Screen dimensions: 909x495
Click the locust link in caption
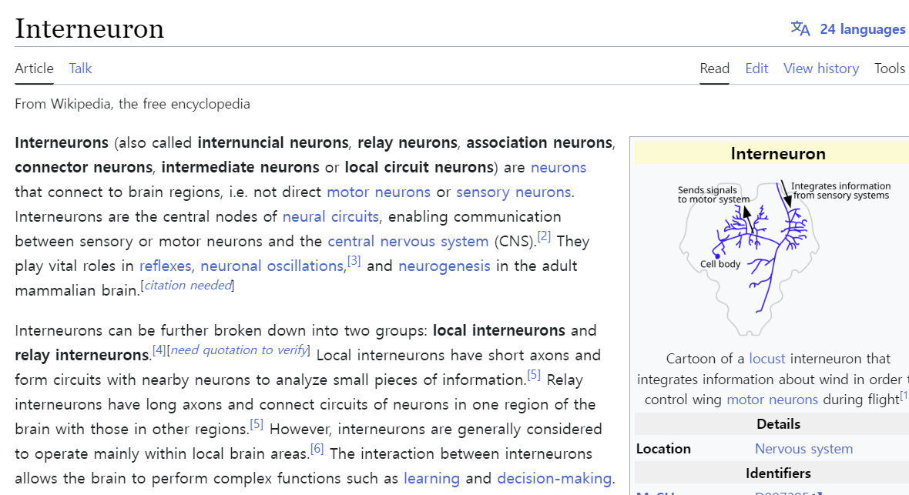(766, 359)
